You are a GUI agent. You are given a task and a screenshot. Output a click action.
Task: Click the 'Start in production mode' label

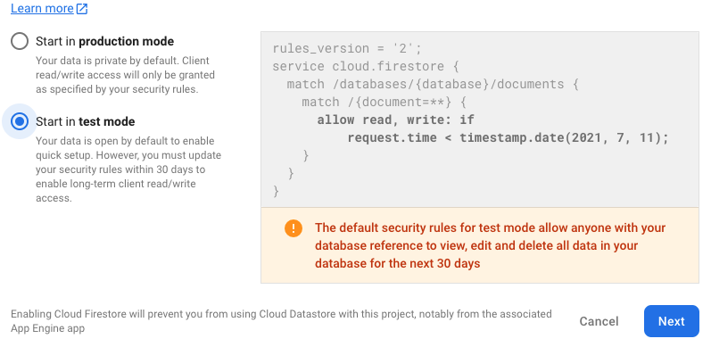click(104, 41)
